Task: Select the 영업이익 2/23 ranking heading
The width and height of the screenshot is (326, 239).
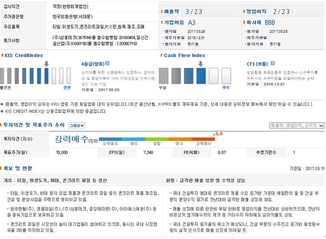Action: [261, 12]
